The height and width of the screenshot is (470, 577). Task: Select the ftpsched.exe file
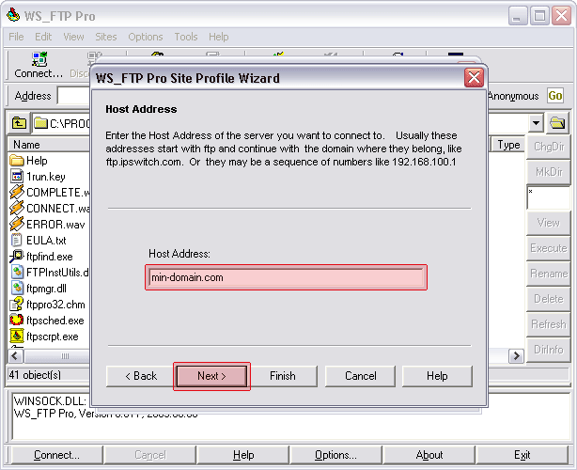[x=54, y=320]
